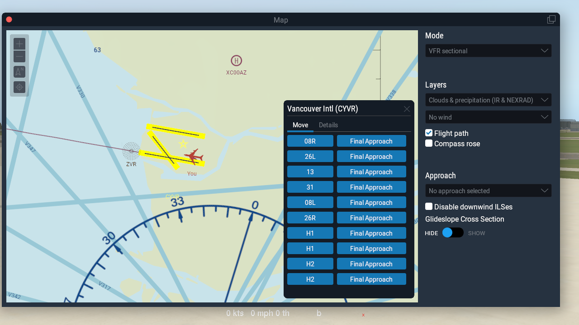Screen dimensions: 579x325
Task: Click the "0 mph" speed readout
Action: point(262,313)
